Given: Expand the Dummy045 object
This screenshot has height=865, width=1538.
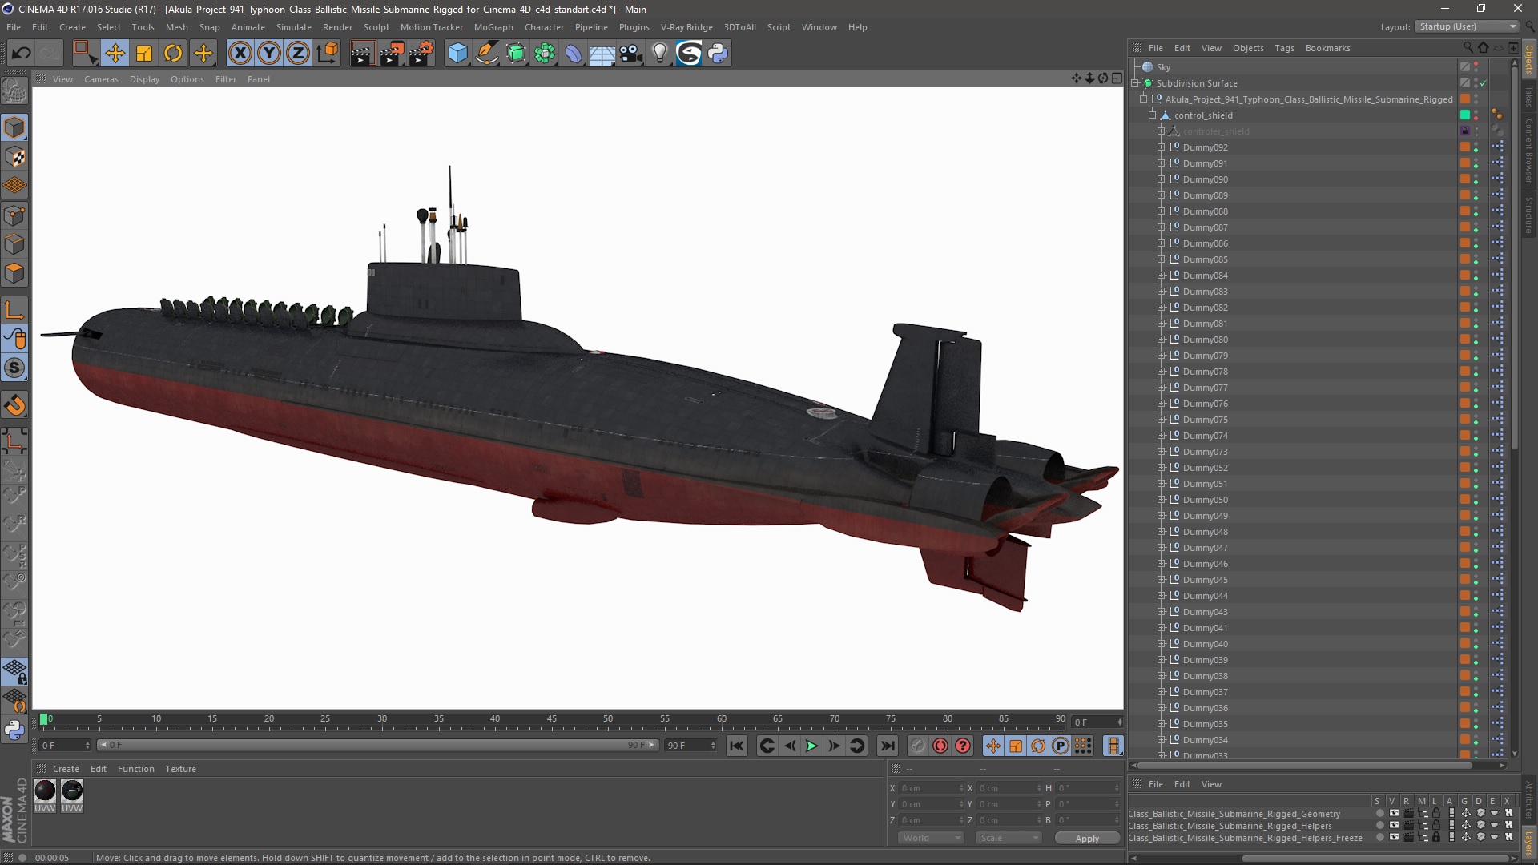Looking at the screenshot, I should [1161, 580].
